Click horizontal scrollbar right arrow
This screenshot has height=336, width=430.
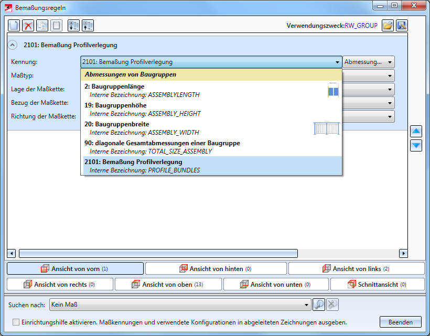403,254
